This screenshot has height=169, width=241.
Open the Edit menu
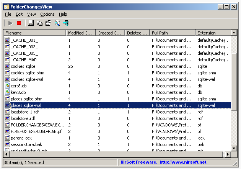tap(19, 14)
